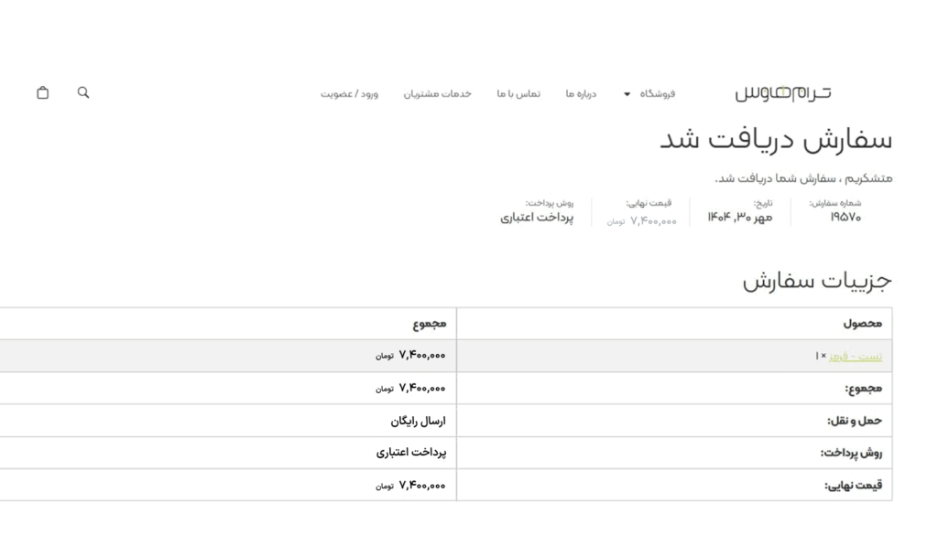
Task: Click ارسال رایگان shipping value in table
Action: click(418, 421)
